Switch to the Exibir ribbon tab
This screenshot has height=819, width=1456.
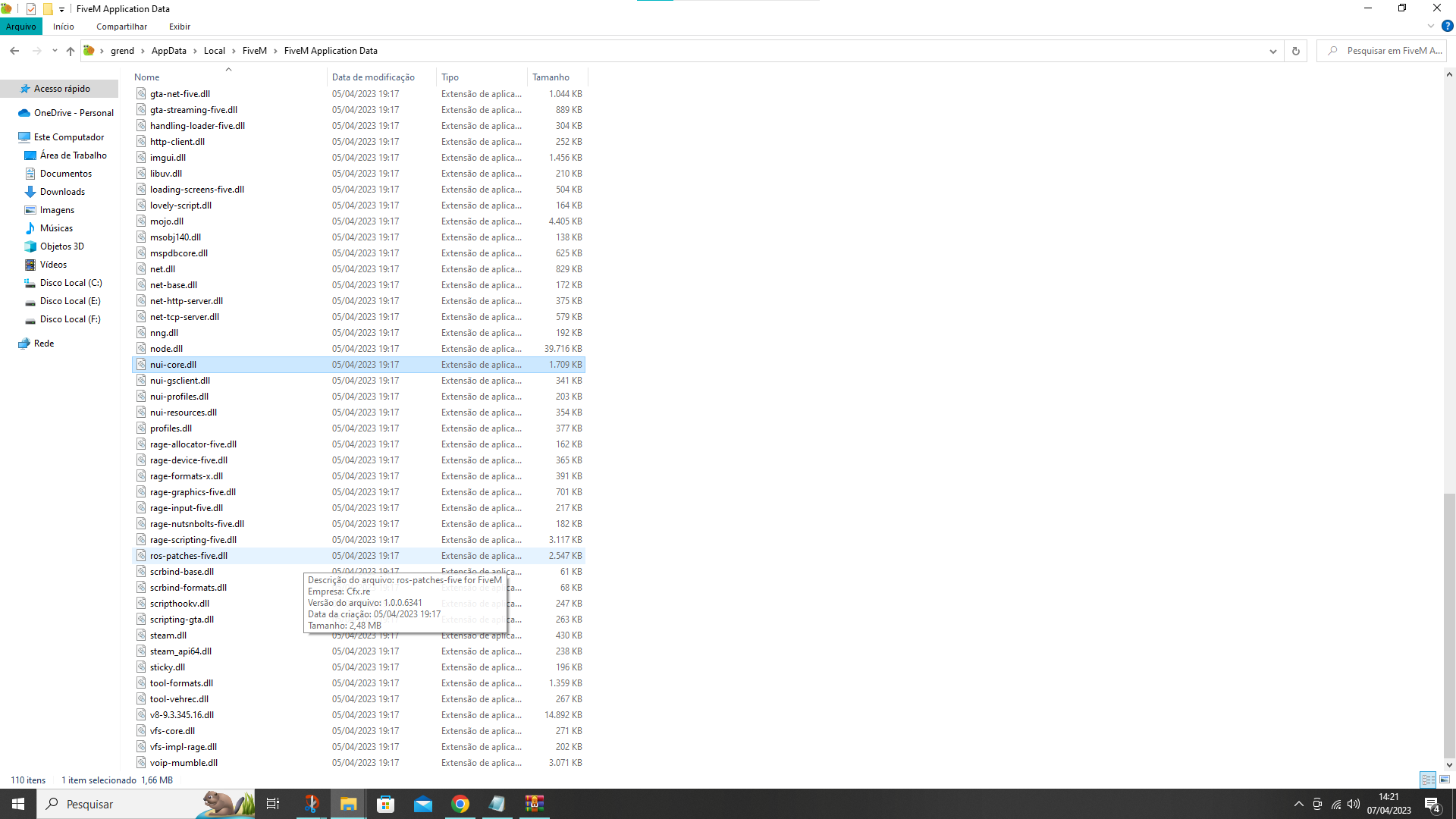tap(180, 27)
